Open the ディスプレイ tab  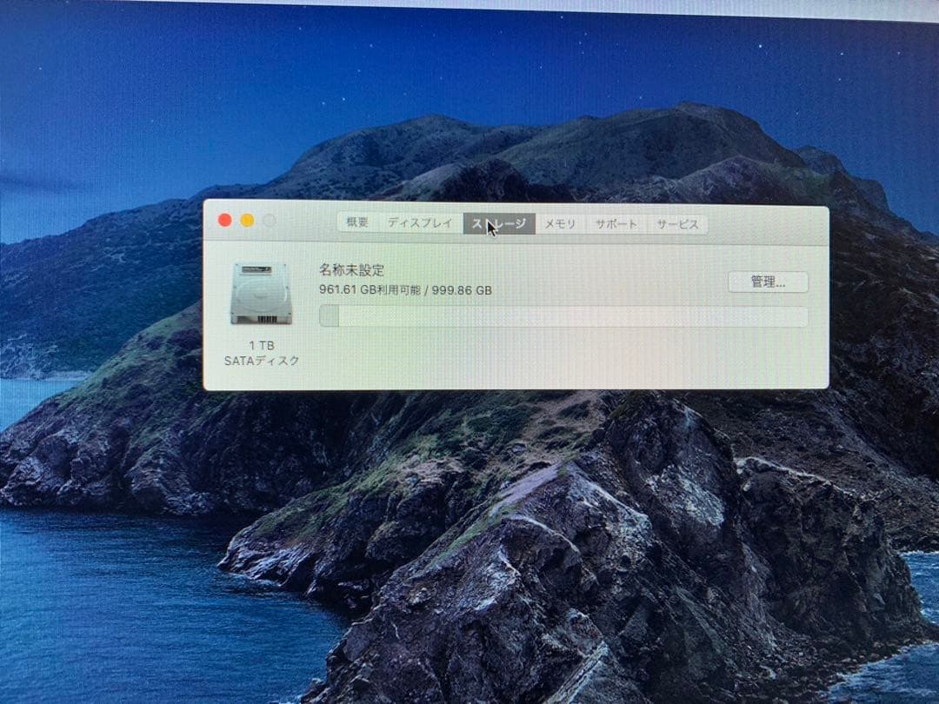point(423,222)
